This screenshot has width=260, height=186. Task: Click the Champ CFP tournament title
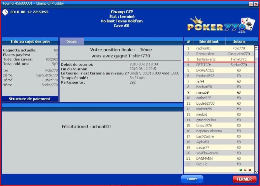[x=122, y=12]
